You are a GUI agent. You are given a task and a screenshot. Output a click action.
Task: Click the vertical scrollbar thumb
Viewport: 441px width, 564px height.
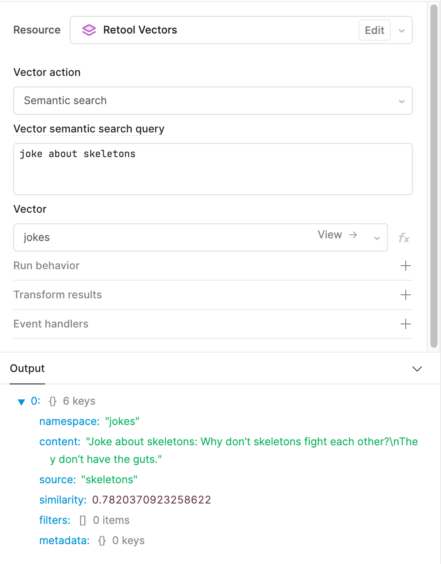pos(434,177)
